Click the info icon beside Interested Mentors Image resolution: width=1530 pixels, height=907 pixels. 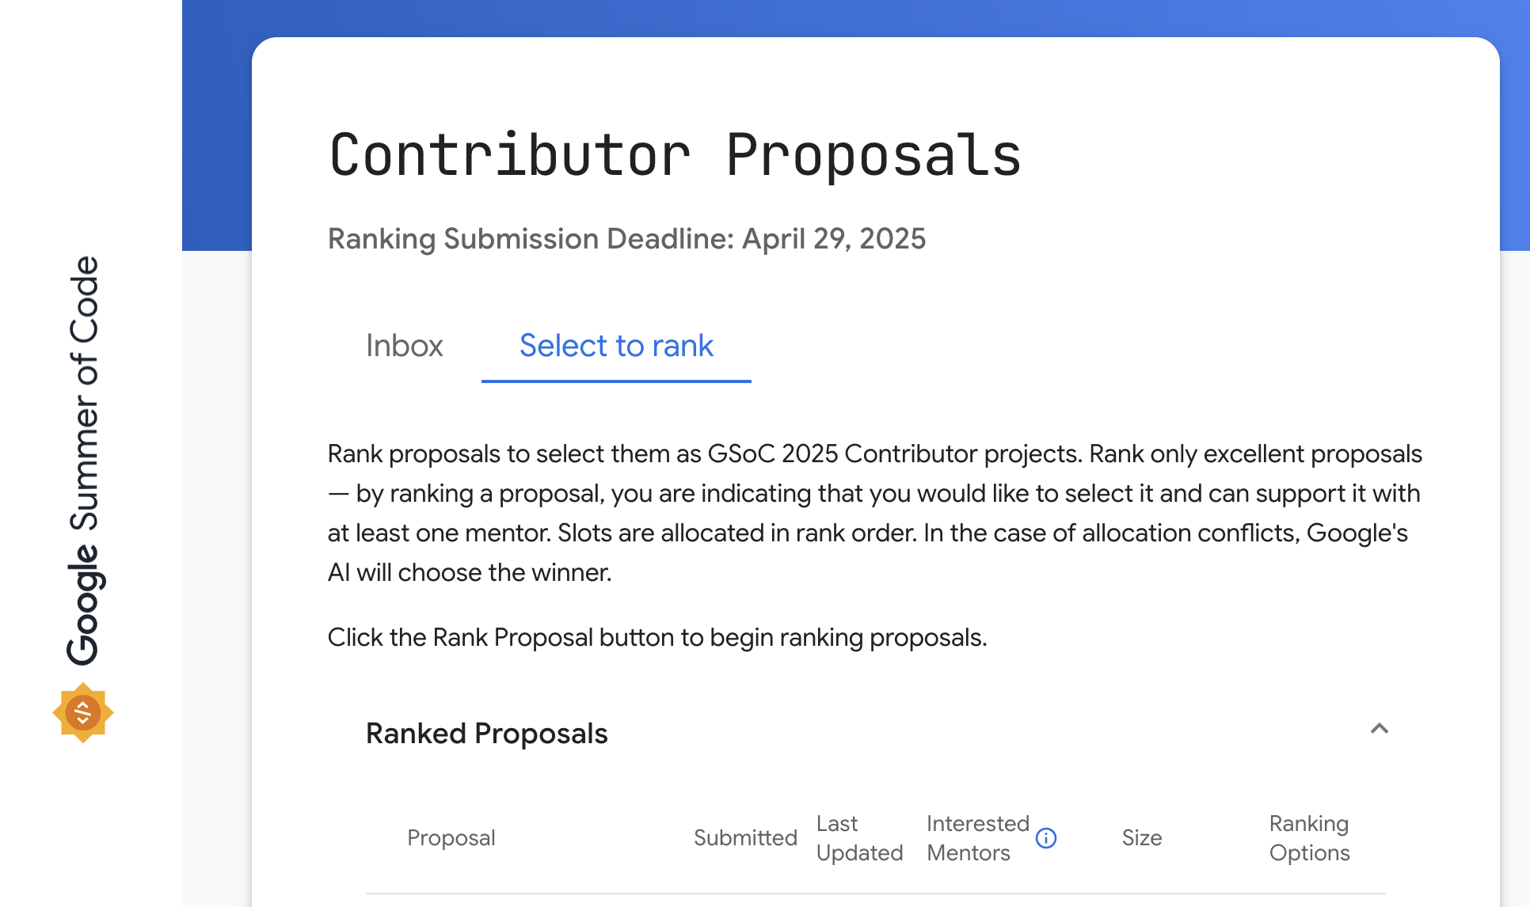pyautogui.click(x=1046, y=838)
